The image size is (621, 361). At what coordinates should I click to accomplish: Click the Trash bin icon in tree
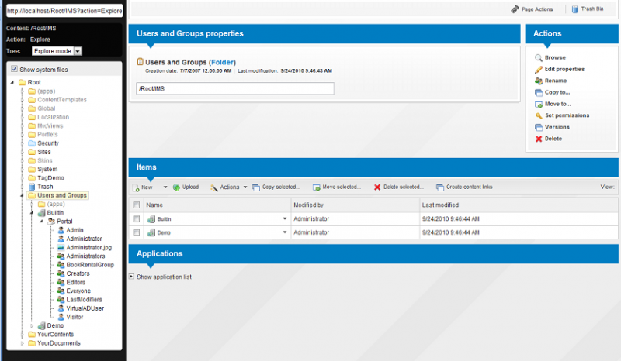[x=32, y=187]
